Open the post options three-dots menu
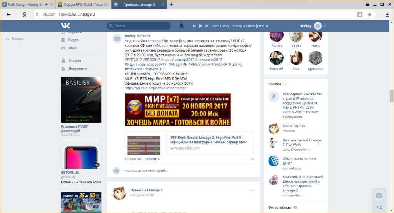This screenshot has width=394, height=213. pos(252,190)
